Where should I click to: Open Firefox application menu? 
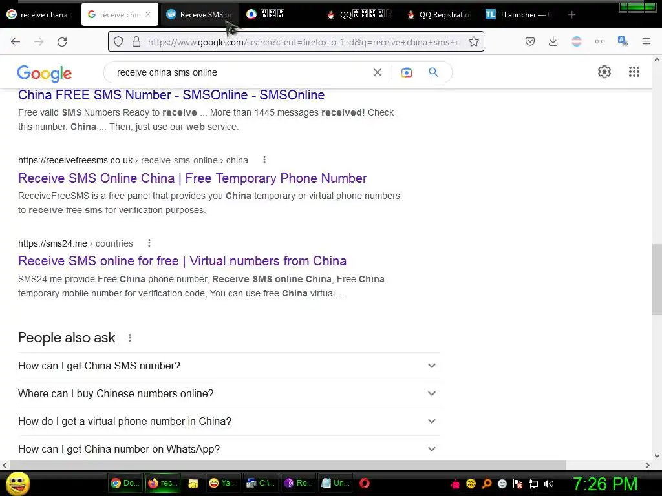646,41
